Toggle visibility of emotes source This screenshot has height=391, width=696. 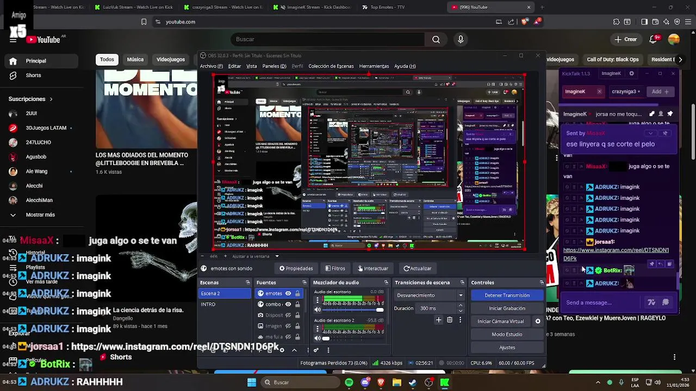point(288,293)
